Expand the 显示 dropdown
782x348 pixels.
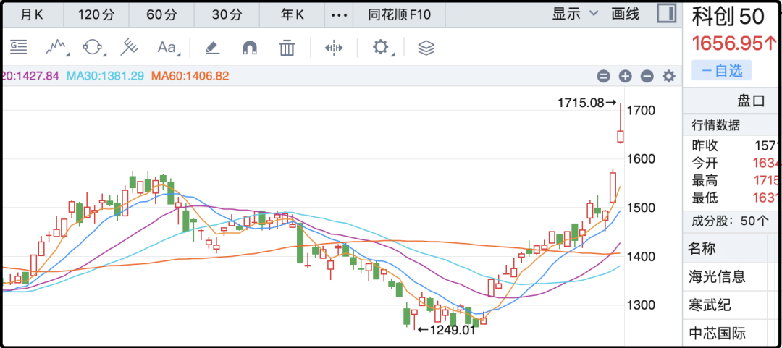click(574, 14)
